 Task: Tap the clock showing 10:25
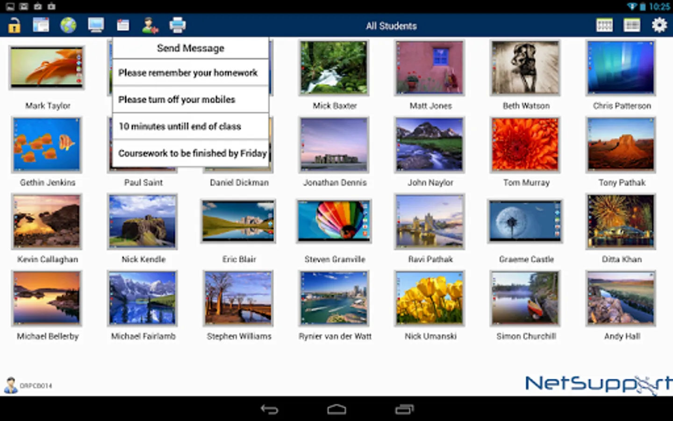point(659,7)
